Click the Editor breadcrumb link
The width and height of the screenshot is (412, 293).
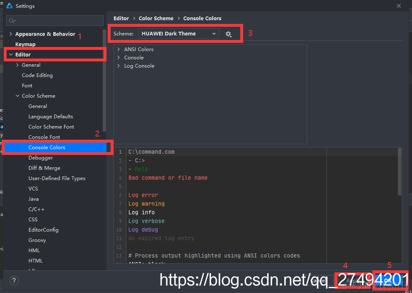coord(121,19)
